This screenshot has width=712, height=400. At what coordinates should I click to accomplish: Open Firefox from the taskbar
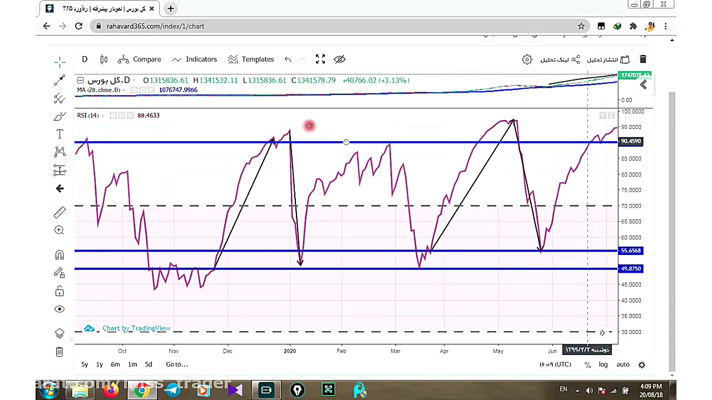(x=111, y=390)
